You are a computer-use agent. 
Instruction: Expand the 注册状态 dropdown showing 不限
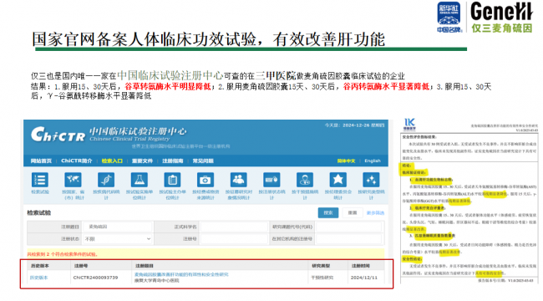118,239
